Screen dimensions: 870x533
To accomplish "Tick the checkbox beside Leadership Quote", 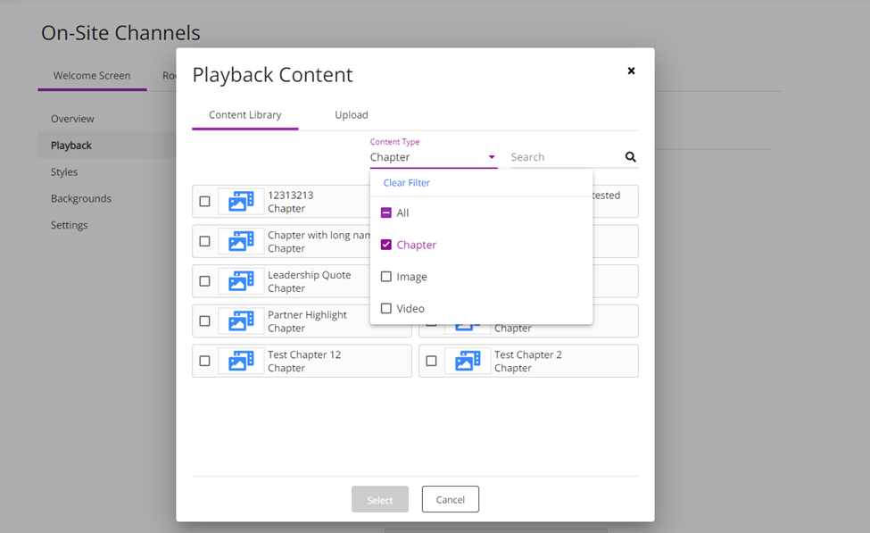I will coord(204,281).
